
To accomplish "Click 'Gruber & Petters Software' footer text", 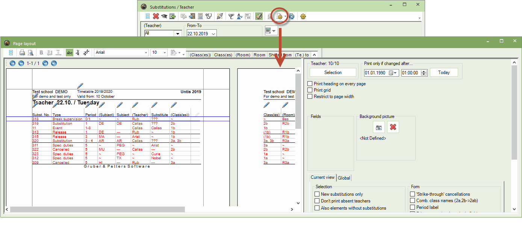I will pos(117,166).
